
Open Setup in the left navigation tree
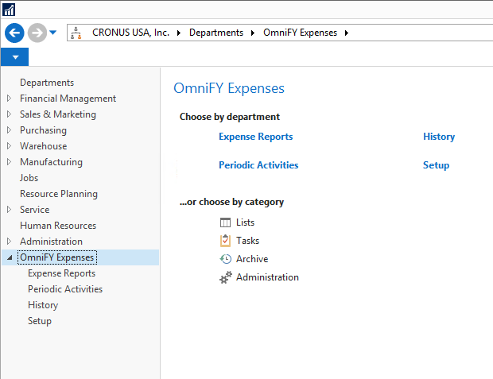tap(40, 320)
